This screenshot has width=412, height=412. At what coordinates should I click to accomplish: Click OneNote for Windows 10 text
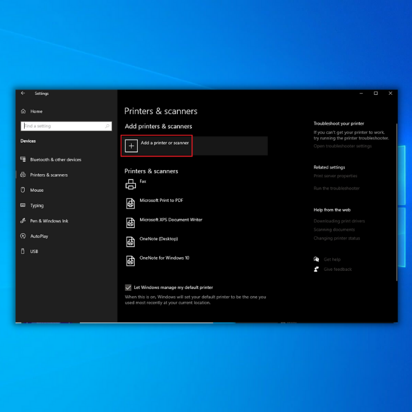(x=164, y=258)
